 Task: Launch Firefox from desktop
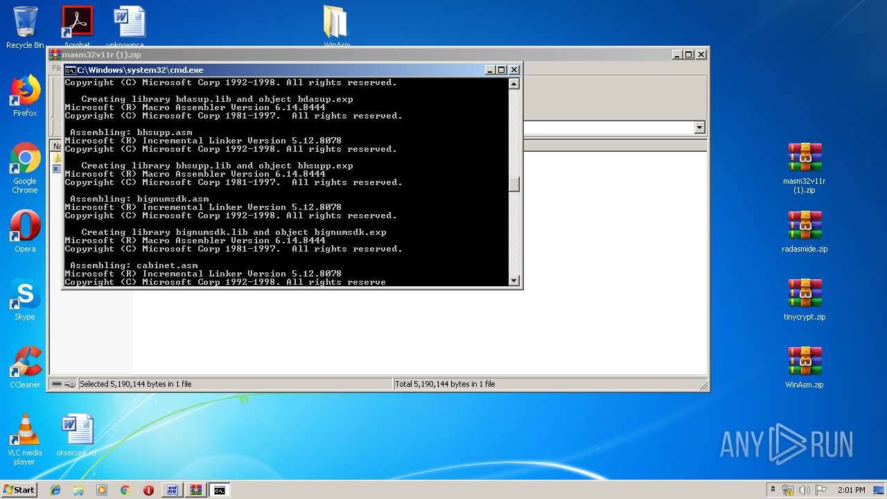(x=25, y=96)
